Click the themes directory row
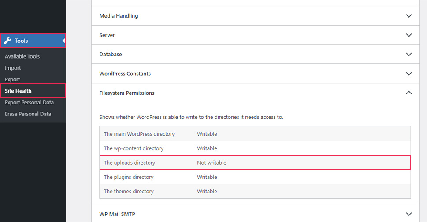The width and height of the screenshot is (427, 222). 255,191
